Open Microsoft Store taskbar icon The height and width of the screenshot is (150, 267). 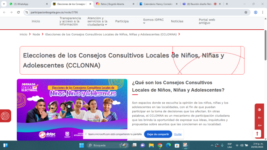(177, 145)
